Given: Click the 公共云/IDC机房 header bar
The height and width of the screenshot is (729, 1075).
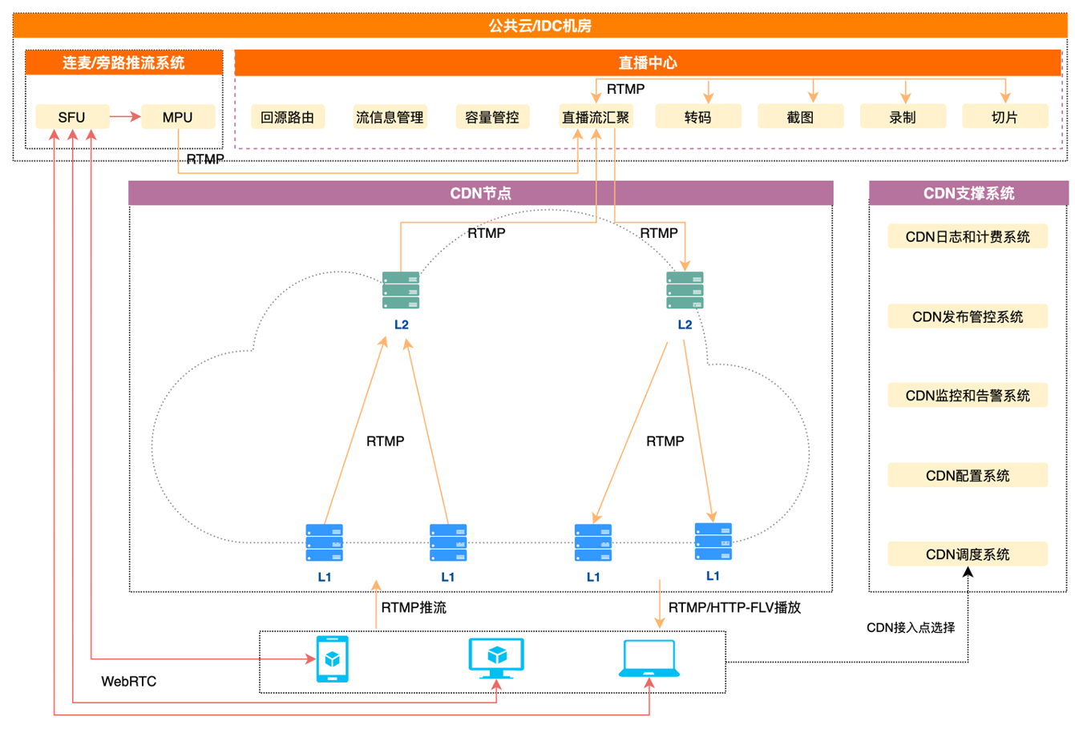Looking at the screenshot, I should (x=540, y=26).
